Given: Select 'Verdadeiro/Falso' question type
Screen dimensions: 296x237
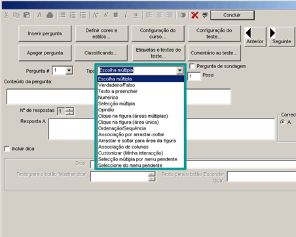Looking at the screenshot, I should (141, 85).
